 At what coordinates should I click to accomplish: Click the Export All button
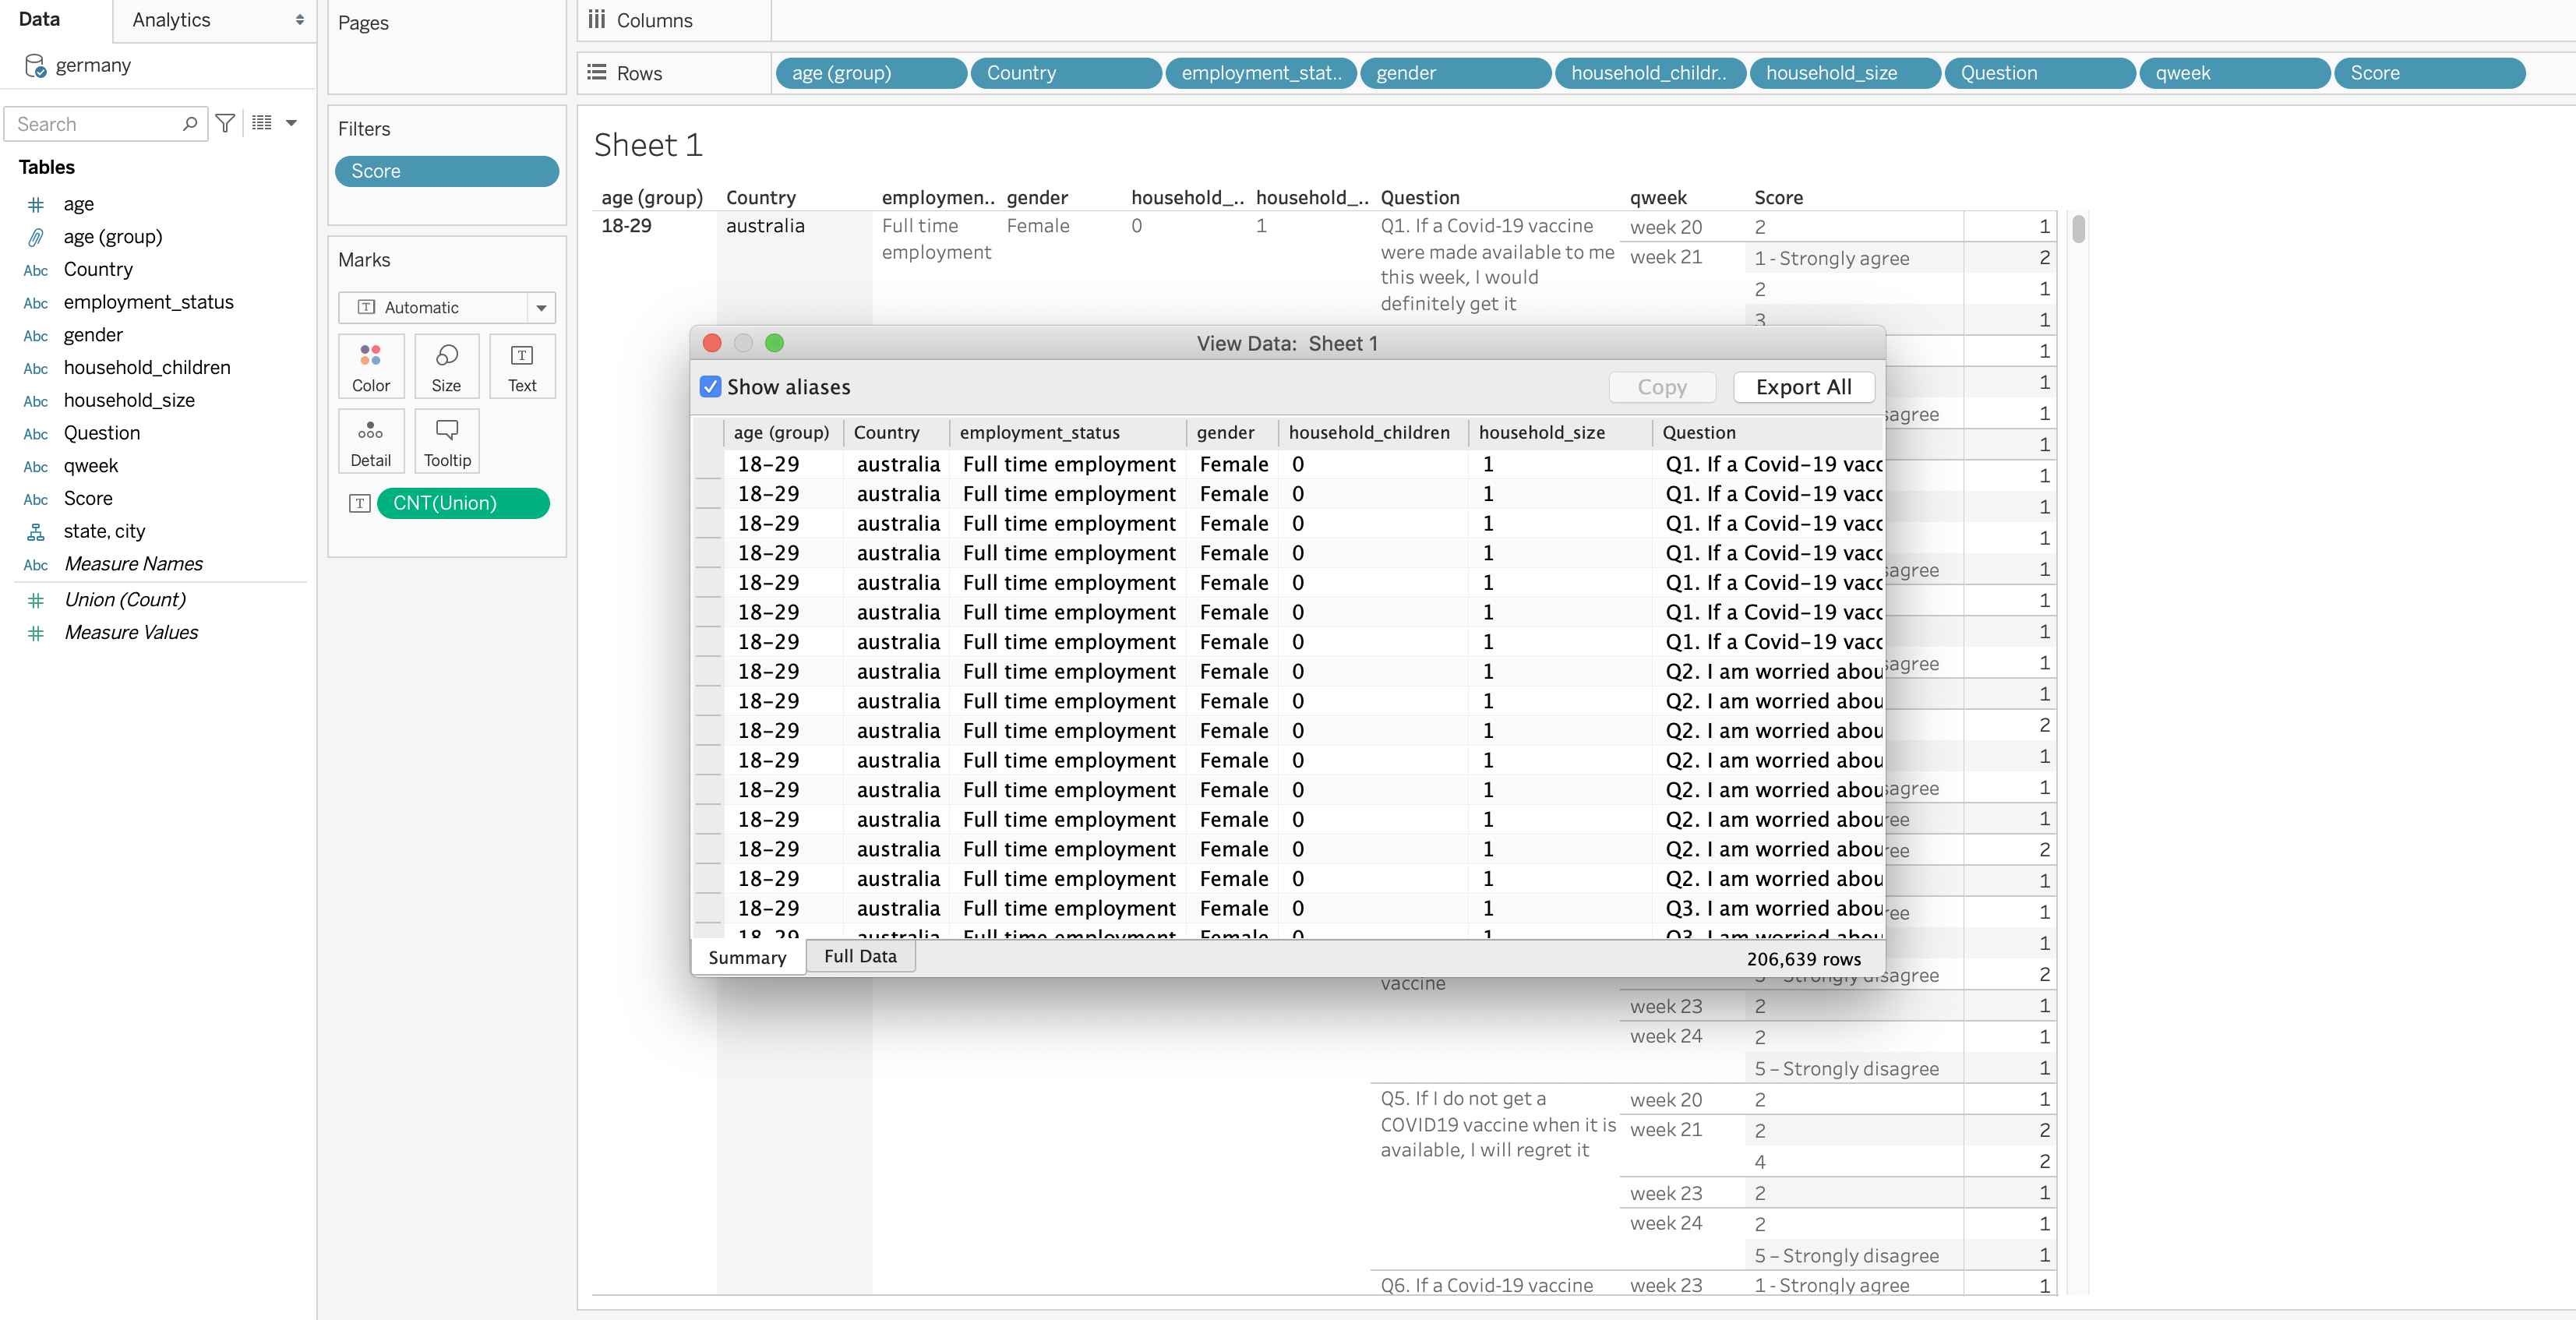point(1803,387)
